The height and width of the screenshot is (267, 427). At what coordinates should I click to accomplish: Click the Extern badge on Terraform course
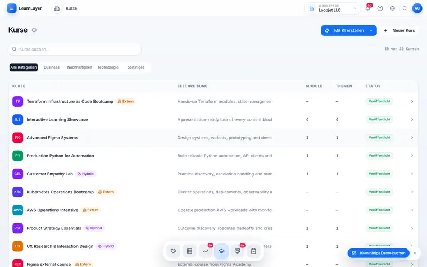(x=125, y=101)
